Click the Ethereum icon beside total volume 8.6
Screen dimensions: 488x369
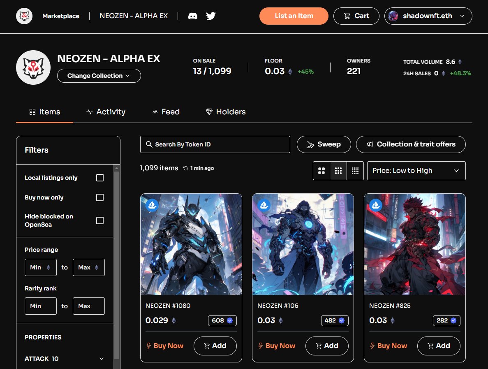pos(460,62)
